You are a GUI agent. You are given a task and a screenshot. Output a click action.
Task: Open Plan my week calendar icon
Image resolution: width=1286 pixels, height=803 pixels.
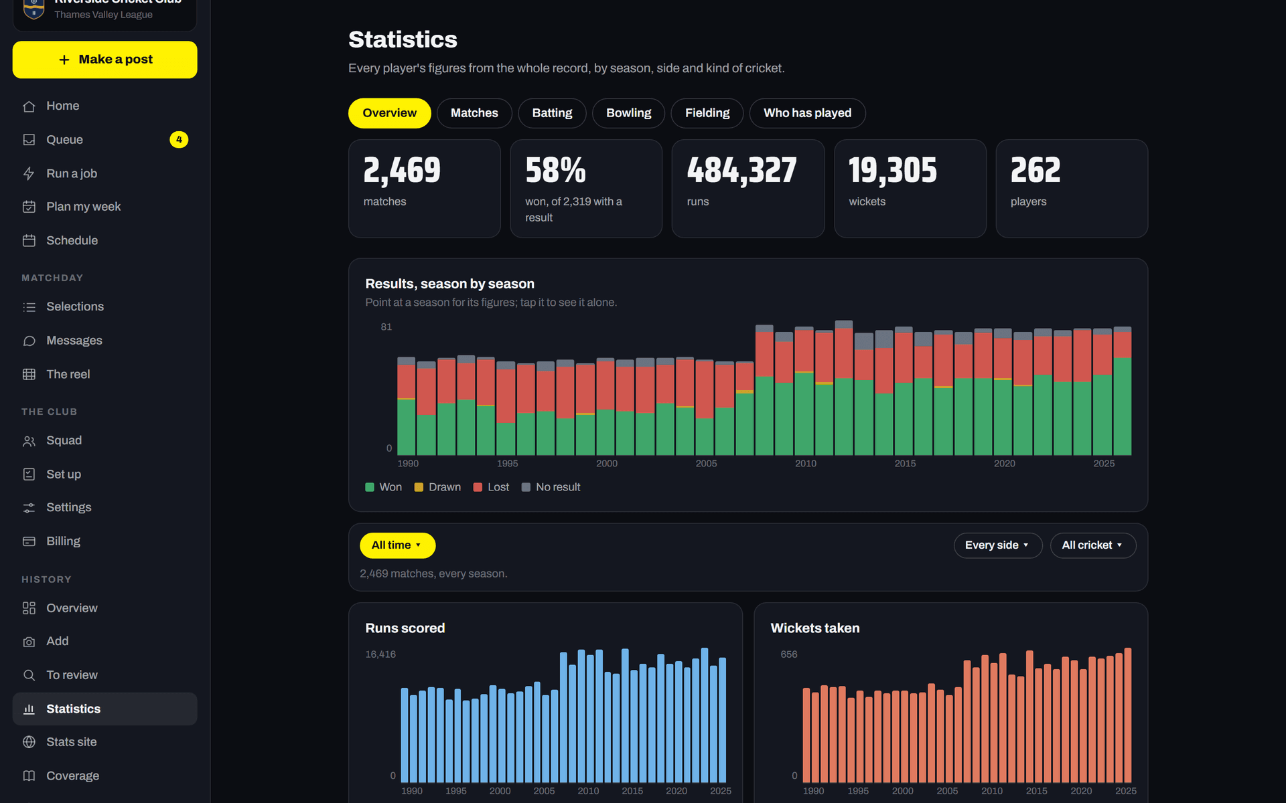tap(29, 207)
